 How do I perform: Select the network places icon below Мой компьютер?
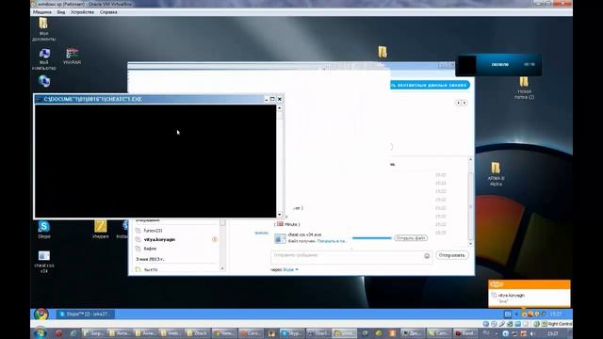click(x=44, y=81)
